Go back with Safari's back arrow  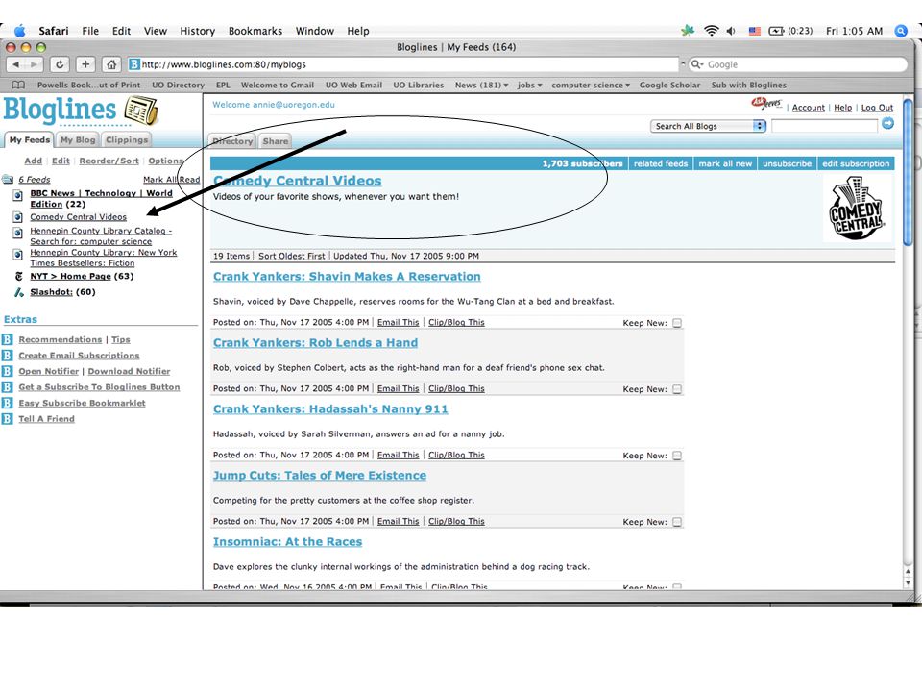click(15, 64)
